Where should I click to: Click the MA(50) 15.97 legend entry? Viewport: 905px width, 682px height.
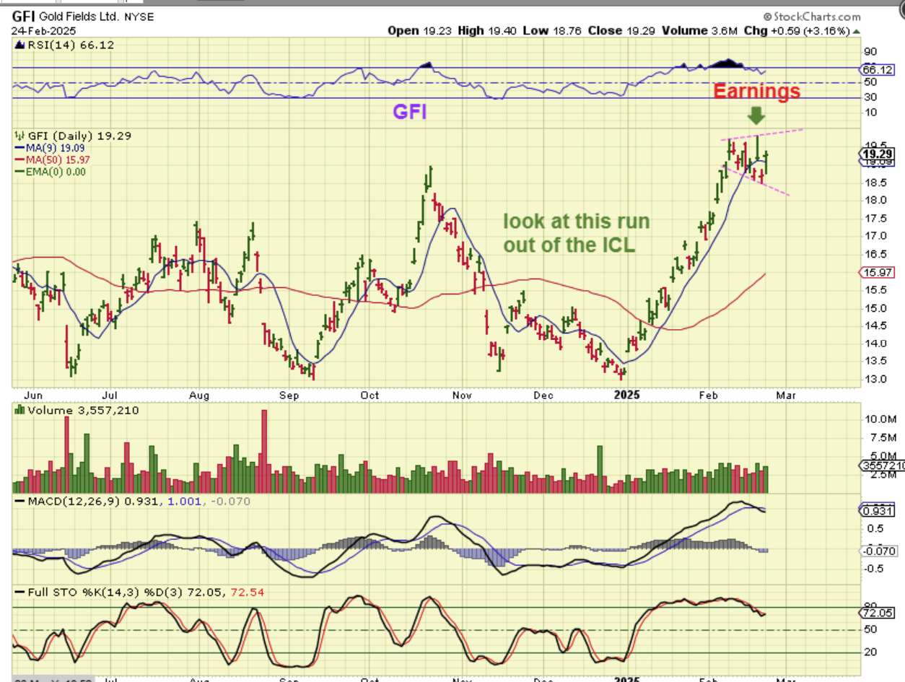(x=52, y=159)
